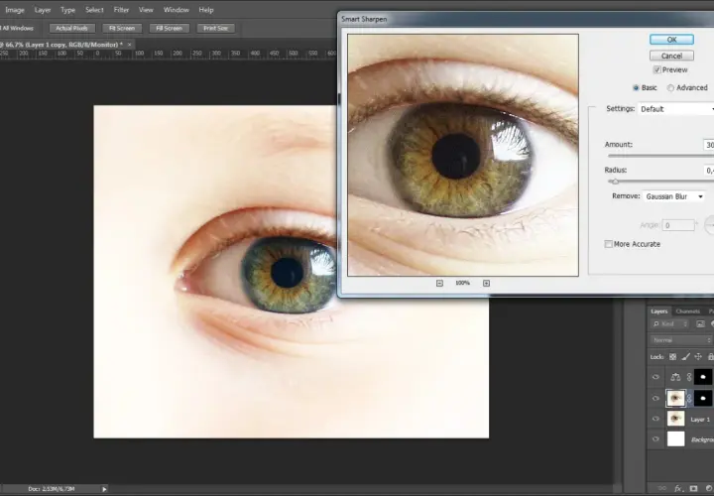Click the pixel layer filter icon
The height and width of the screenshot is (496, 714).
[x=700, y=323]
